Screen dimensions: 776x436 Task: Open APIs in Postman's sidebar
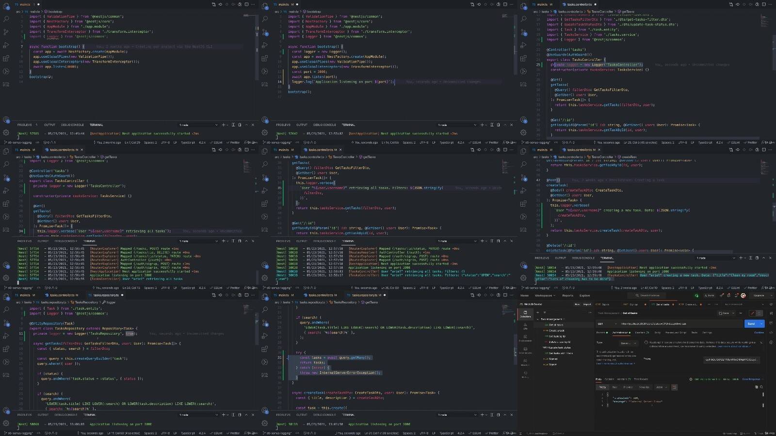[525, 325]
